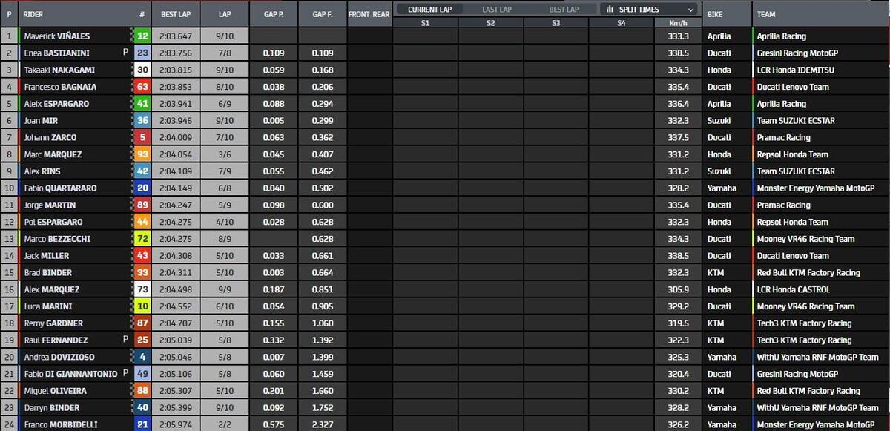
Task: Click Bezzecchi's yellow number 72 badge
Action: point(142,239)
